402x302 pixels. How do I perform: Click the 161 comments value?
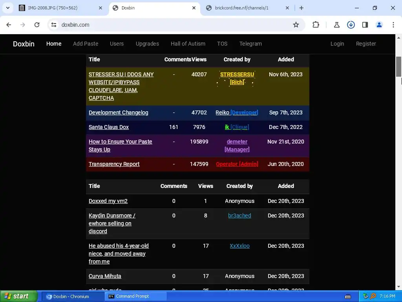174,127
